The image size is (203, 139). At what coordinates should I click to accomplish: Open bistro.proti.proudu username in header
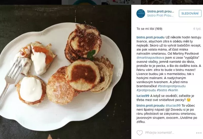pos(161,11)
